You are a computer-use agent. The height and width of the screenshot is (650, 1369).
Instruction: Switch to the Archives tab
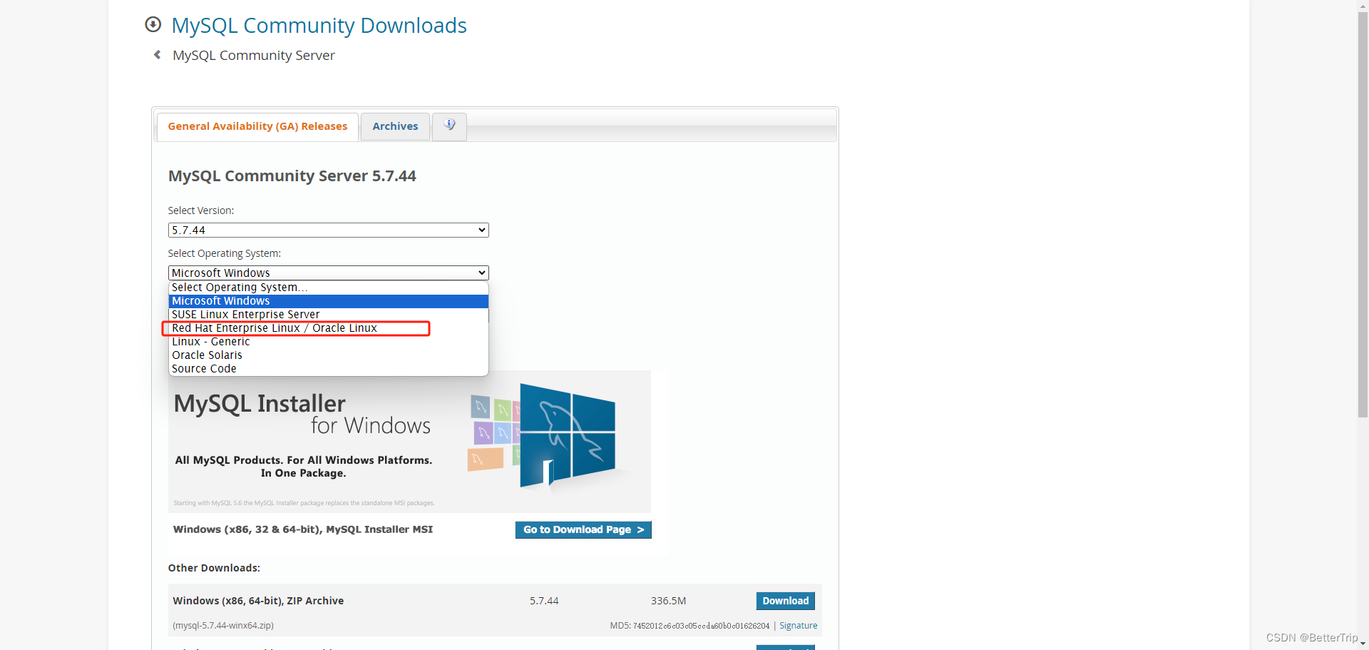[x=395, y=126]
